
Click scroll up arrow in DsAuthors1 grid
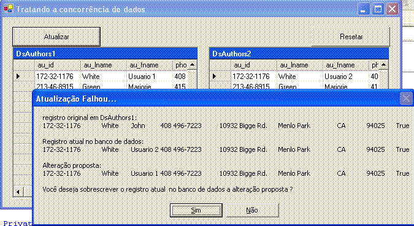192,64
